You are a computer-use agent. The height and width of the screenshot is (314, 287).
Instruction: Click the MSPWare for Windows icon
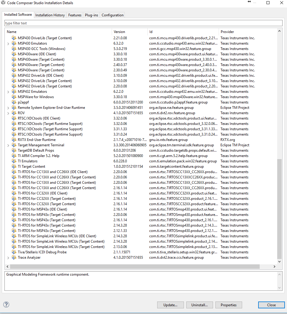14,97
